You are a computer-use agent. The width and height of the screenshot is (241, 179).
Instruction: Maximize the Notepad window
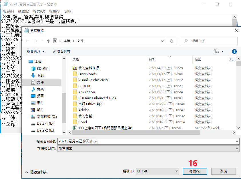(217, 4)
